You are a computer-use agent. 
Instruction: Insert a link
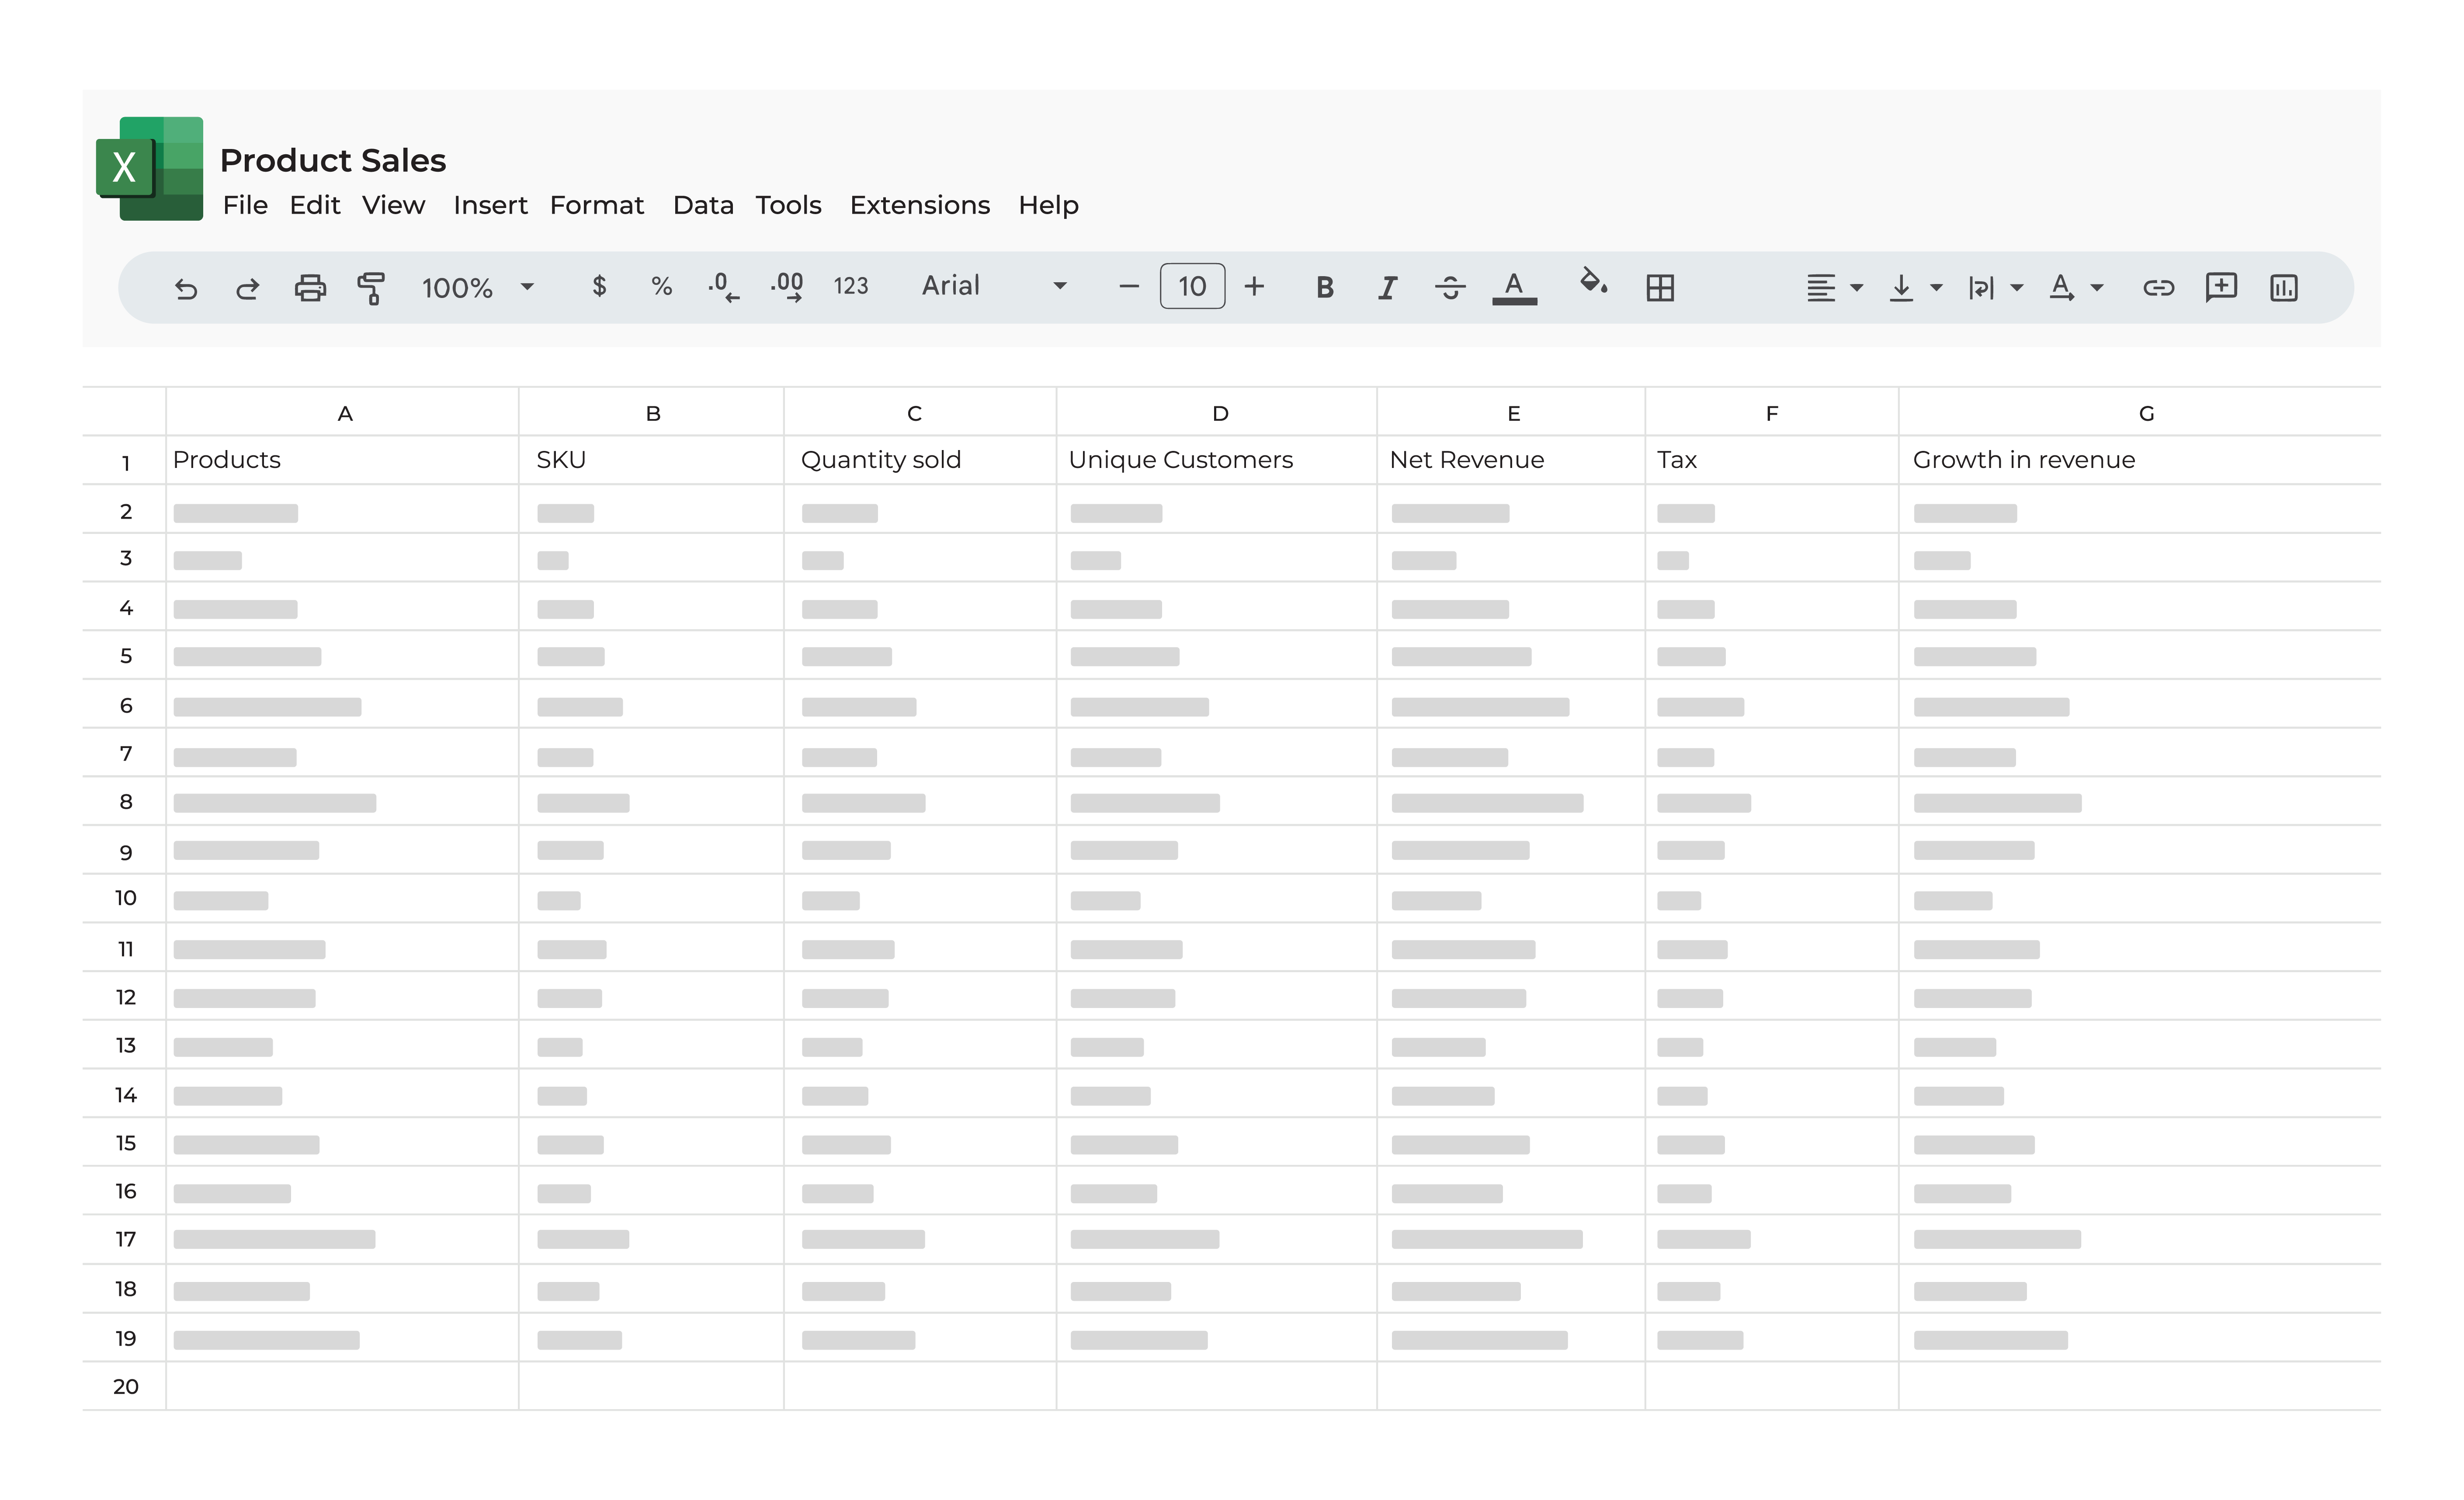pos(2158,287)
